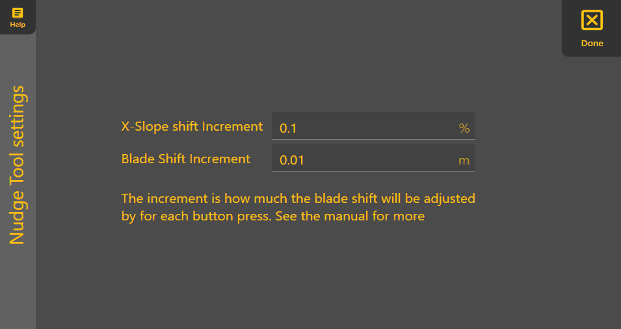This screenshot has height=329, width=621.
Task: Click the yellow X icon above Done
Action: (592, 20)
